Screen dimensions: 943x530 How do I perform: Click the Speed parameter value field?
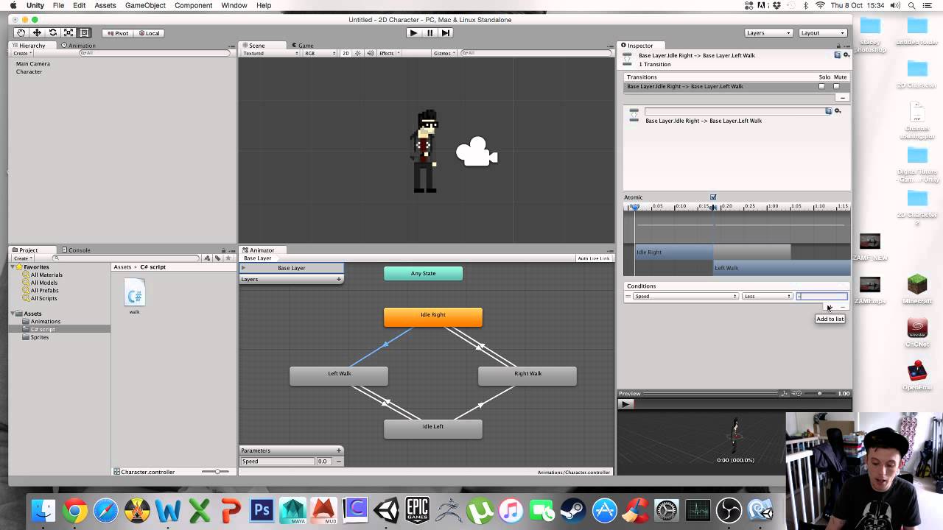pyautogui.click(x=323, y=462)
